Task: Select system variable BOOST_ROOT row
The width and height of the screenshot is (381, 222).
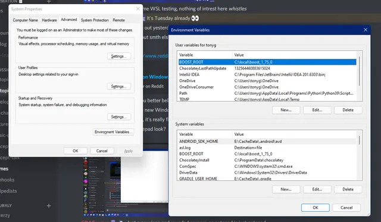Action: [x=267, y=154]
